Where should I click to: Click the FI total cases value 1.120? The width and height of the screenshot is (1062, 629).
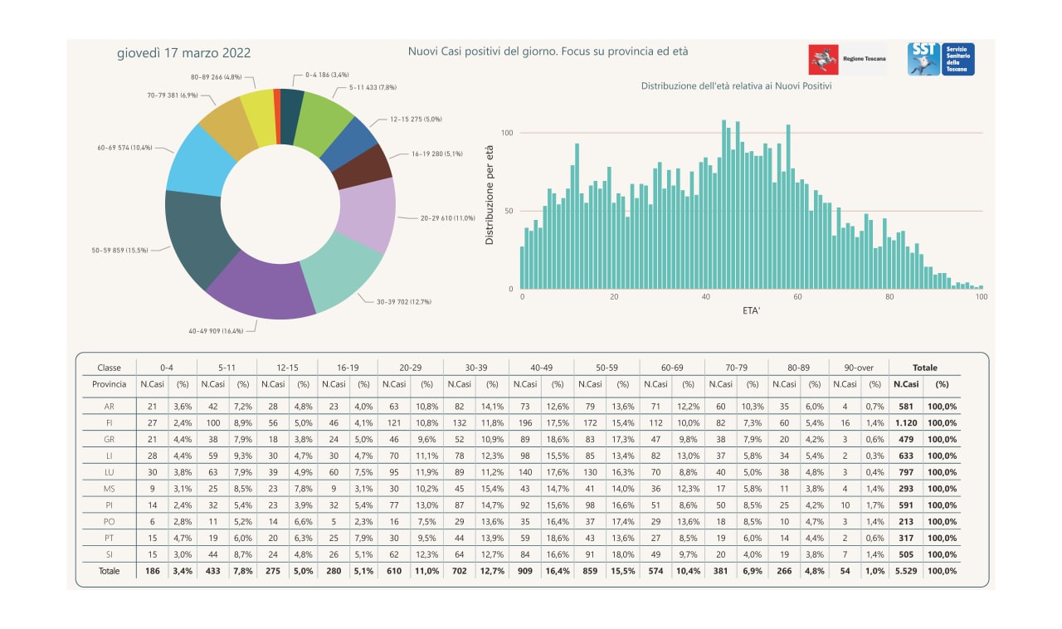point(905,423)
